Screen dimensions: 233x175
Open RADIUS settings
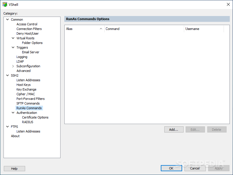pos(28,122)
